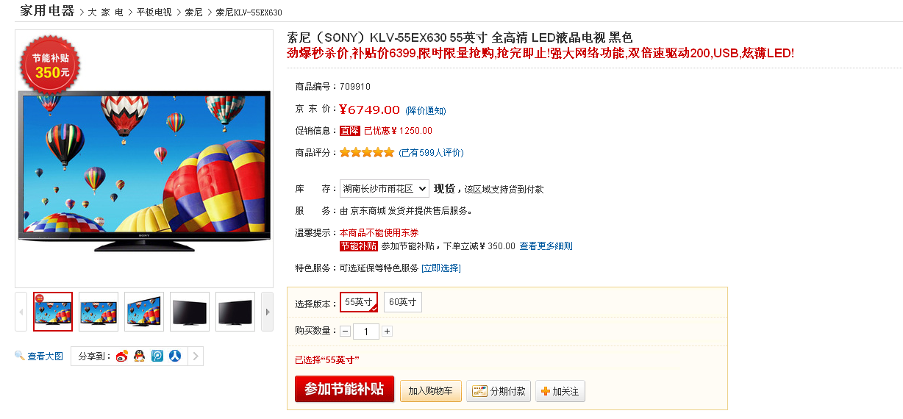Decrease purchase quantity with minus button
The width and height of the screenshot is (903, 419).
(345, 332)
